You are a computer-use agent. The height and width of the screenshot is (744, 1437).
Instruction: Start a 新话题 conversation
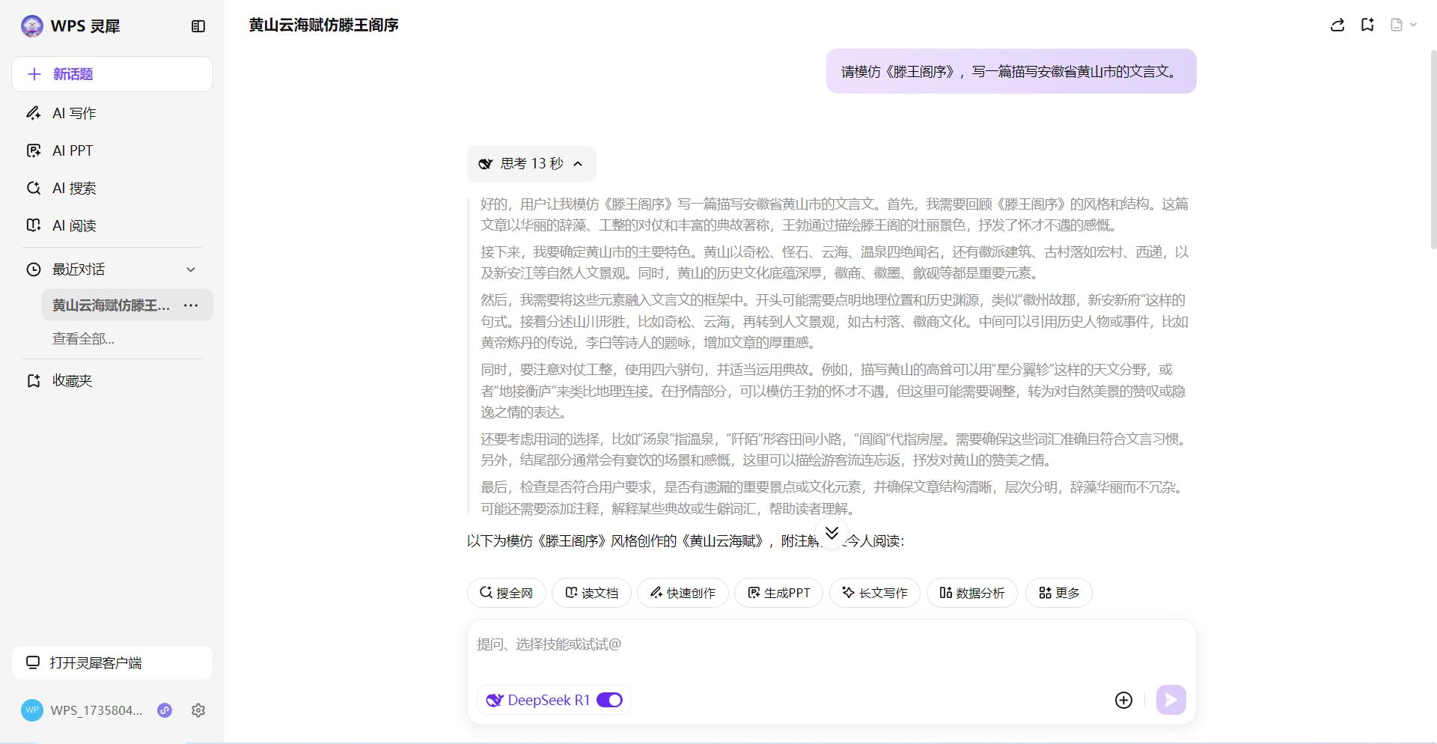tap(112, 74)
